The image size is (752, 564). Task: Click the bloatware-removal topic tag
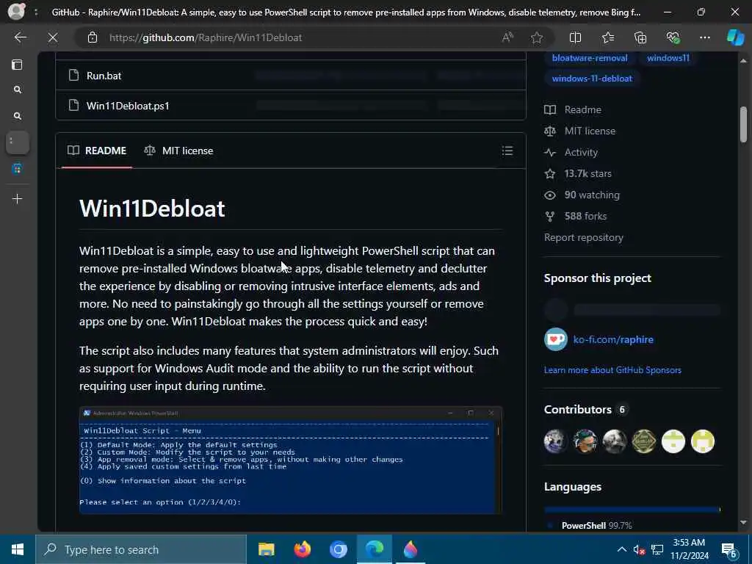click(x=590, y=58)
